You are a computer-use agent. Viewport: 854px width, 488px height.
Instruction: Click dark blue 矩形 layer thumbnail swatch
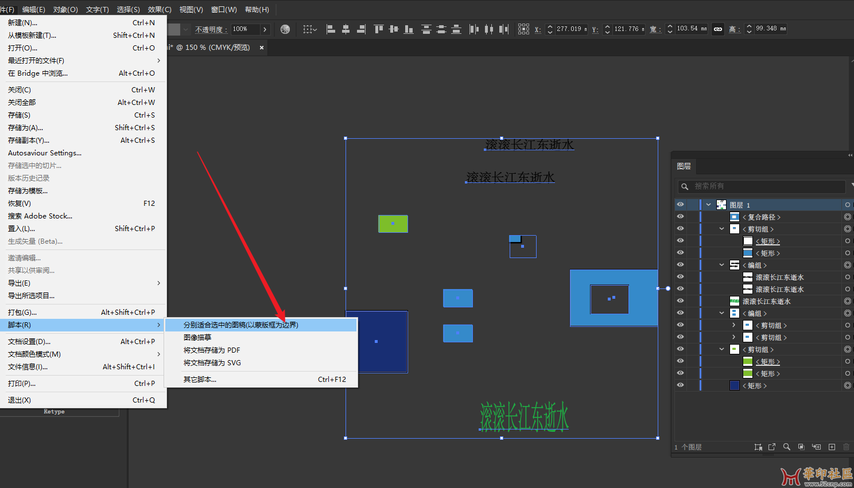click(x=735, y=385)
